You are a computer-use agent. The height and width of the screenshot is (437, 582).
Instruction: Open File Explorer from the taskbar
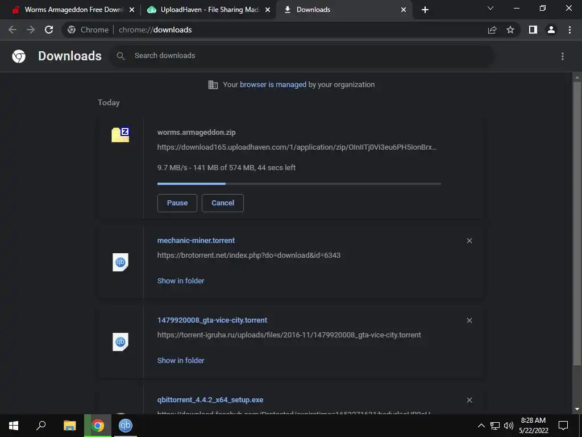[x=69, y=426]
